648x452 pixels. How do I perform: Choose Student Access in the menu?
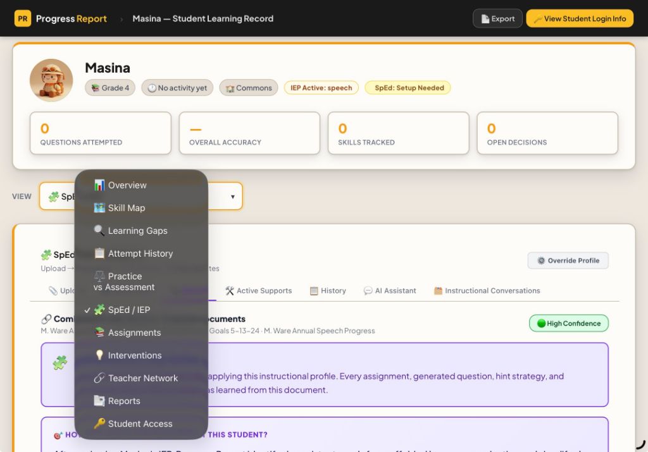(141, 424)
